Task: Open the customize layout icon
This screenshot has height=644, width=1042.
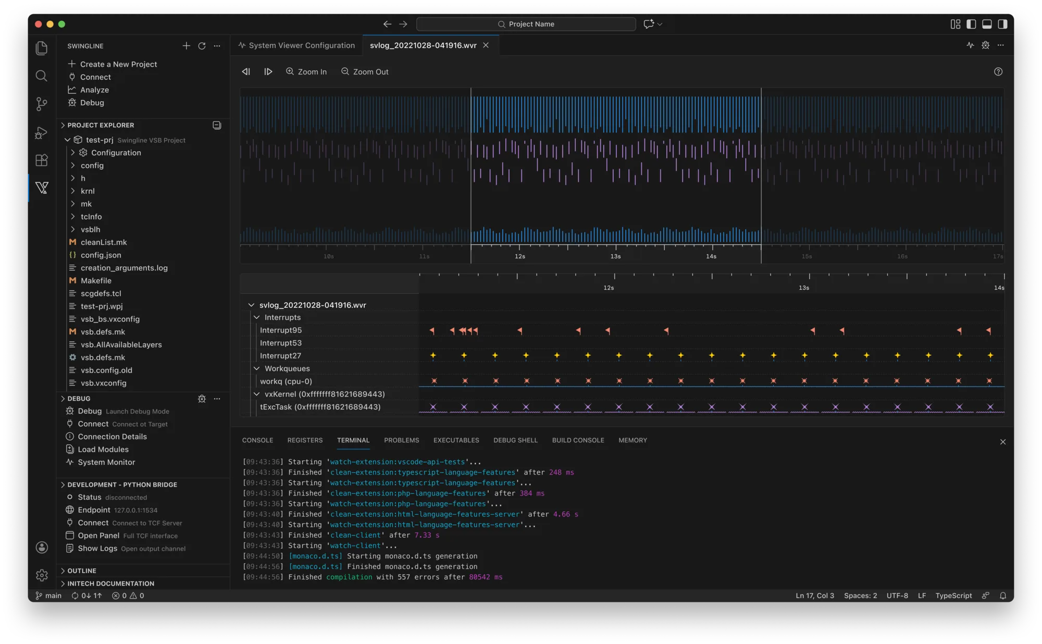Action: click(955, 24)
